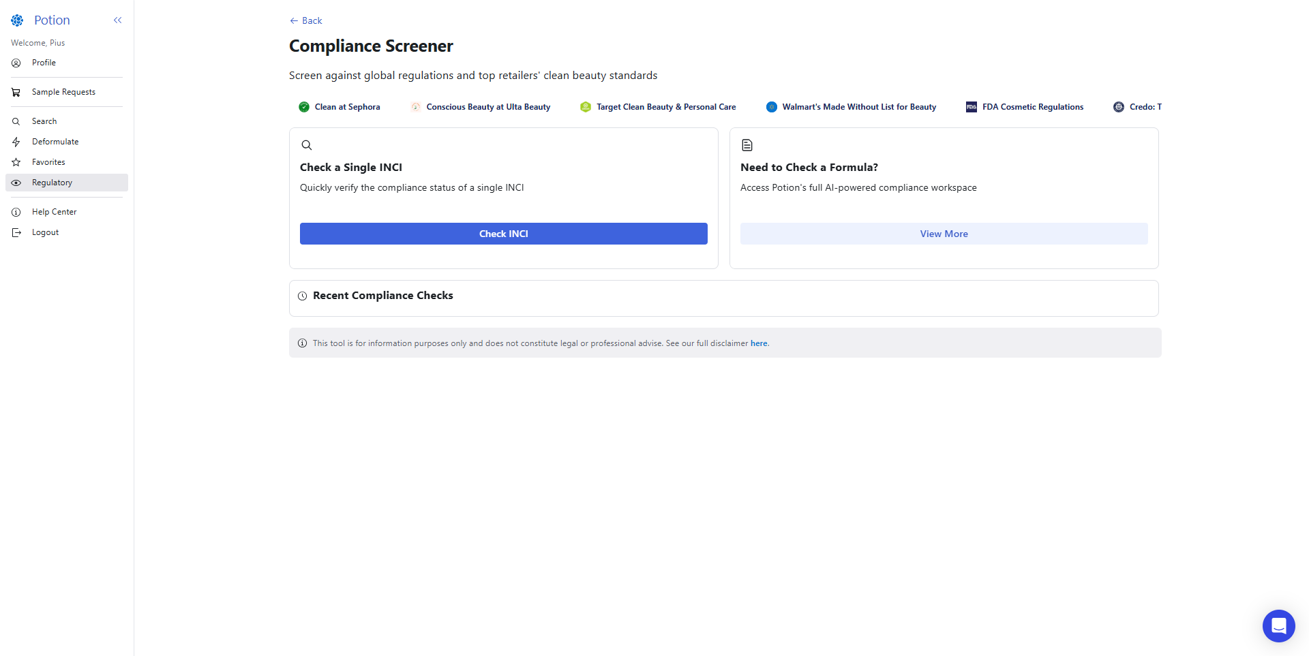
Task: Open the Help Center
Action: pyautogui.click(x=54, y=212)
